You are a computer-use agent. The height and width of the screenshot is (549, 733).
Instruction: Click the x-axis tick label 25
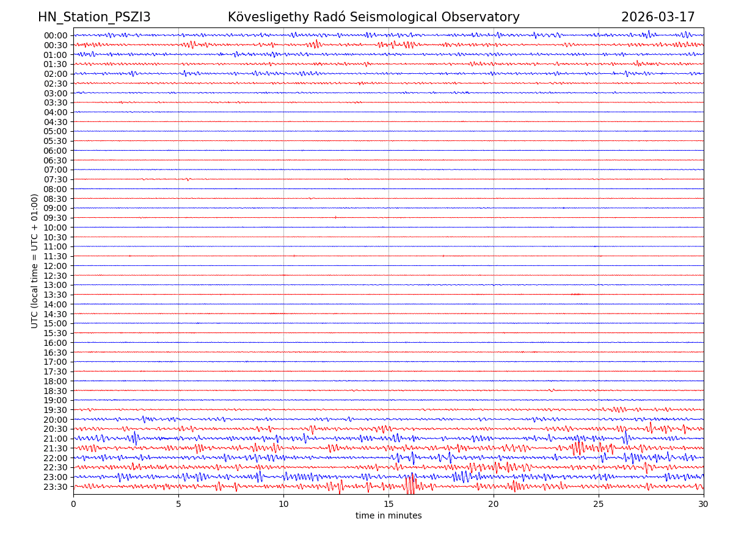[599, 504]
